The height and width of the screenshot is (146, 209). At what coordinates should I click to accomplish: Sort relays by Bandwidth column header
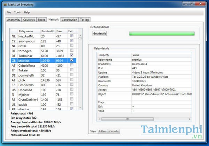[x=48, y=31]
